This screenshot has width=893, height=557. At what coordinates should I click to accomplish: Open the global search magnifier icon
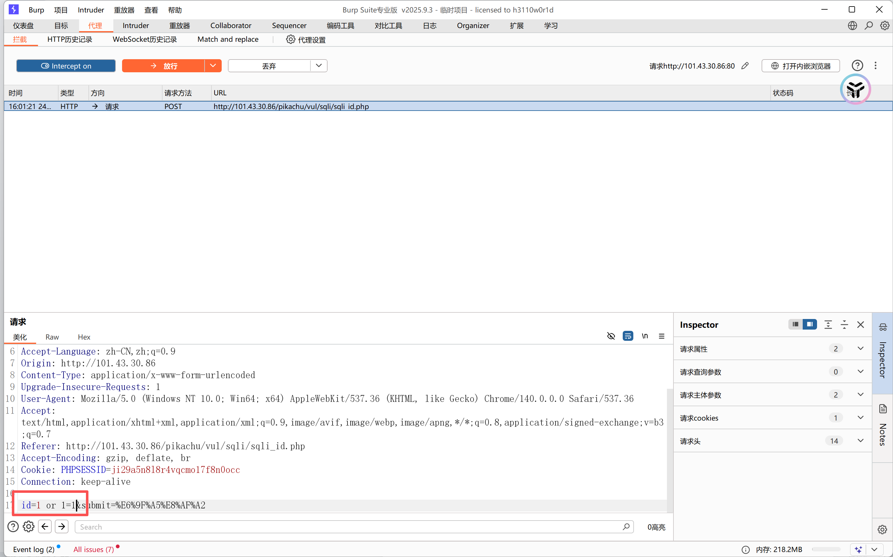(869, 26)
